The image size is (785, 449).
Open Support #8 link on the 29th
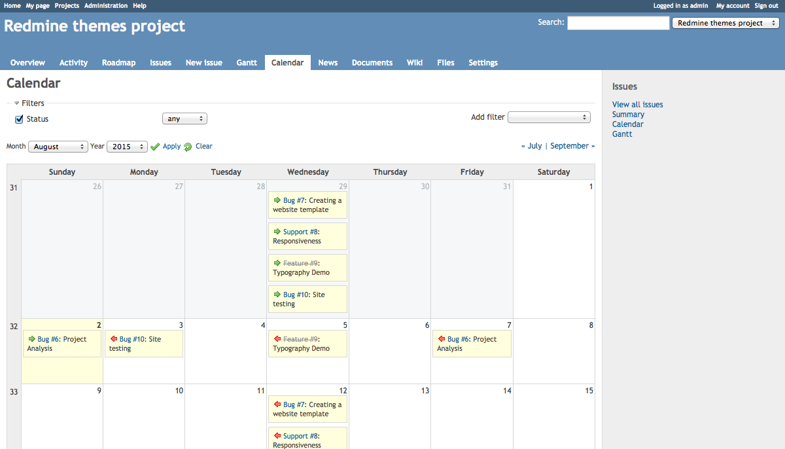(x=300, y=232)
